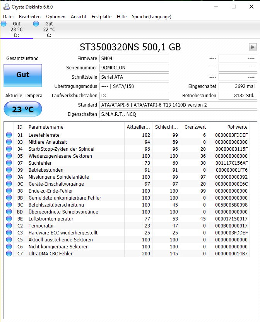
Task: Click the Standard field ATA/ATAPI-6
Action: coord(178,105)
